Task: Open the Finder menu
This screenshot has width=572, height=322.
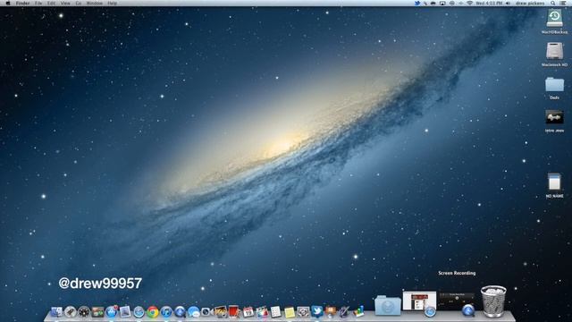Action: (23, 3)
